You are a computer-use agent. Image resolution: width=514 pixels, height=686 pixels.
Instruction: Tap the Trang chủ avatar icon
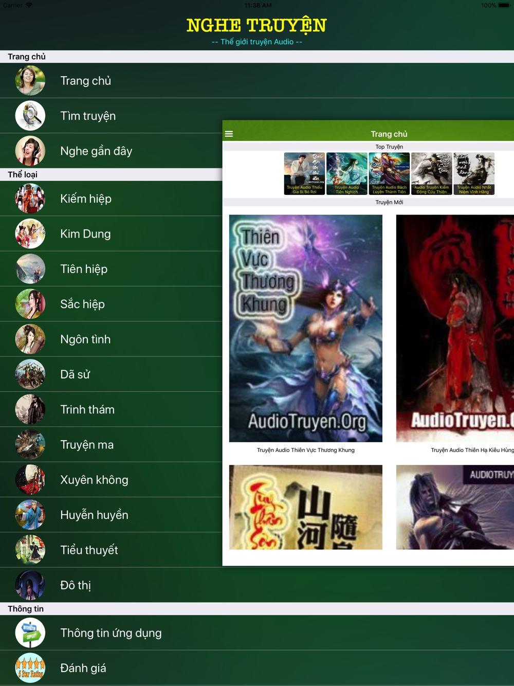(30, 81)
